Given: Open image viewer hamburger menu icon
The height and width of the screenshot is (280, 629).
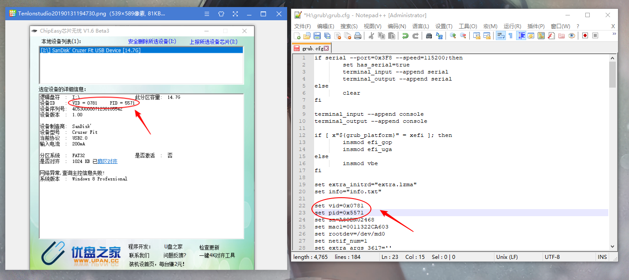Looking at the screenshot, I should tap(206, 14).
